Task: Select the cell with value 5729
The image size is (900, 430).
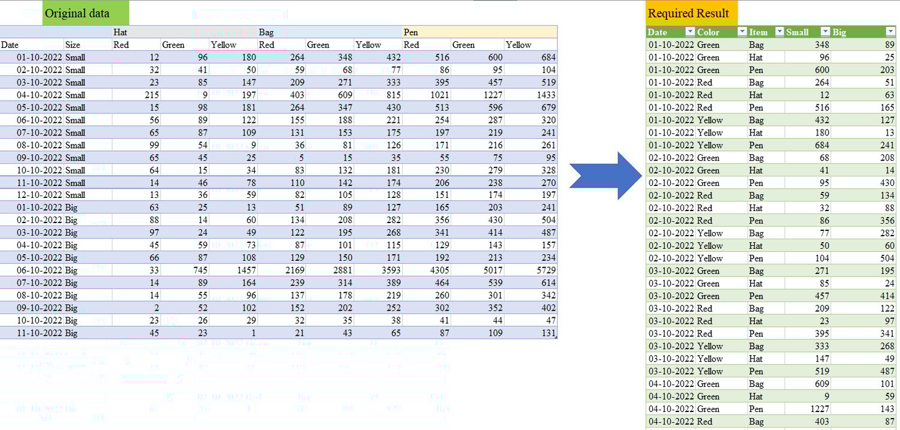Action: pos(530,270)
